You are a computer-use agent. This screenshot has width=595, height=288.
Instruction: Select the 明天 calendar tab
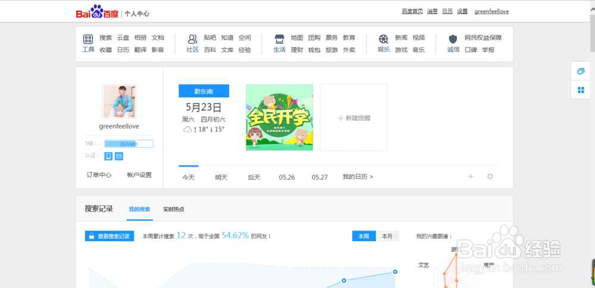[x=221, y=177]
